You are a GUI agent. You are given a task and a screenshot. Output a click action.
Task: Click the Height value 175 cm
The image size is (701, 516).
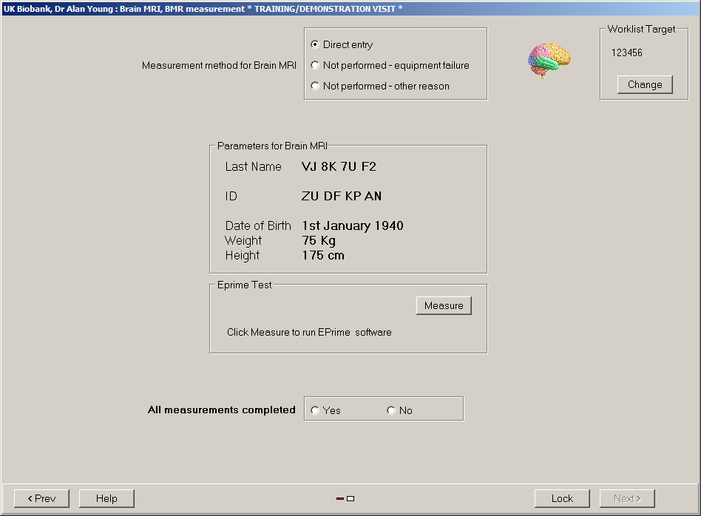pyautogui.click(x=323, y=256)
